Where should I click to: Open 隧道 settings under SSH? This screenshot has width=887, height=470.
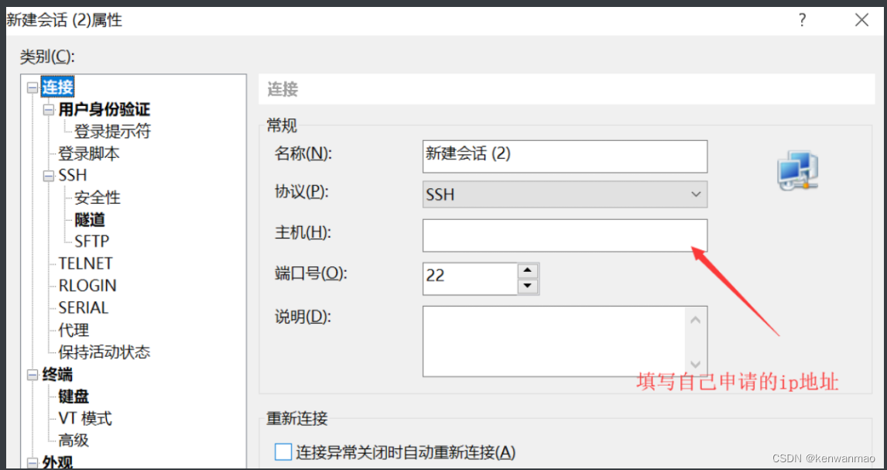pyautogui.click(x=89, y=219)
